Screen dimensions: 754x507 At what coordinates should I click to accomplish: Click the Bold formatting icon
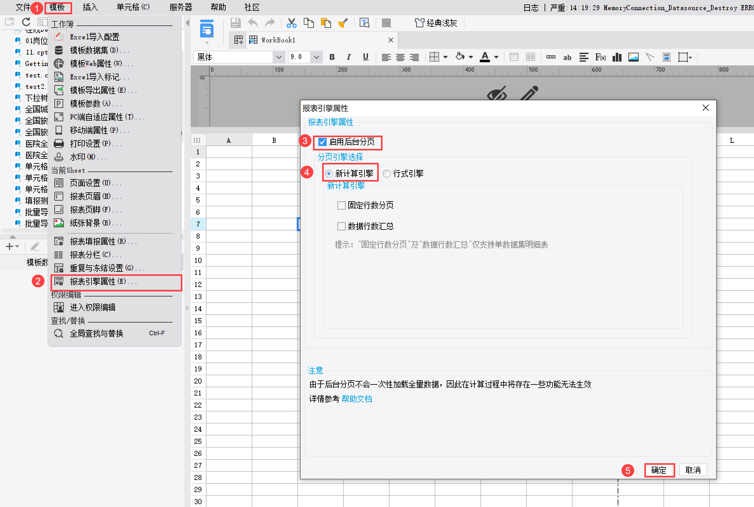[x=332, y=57]
